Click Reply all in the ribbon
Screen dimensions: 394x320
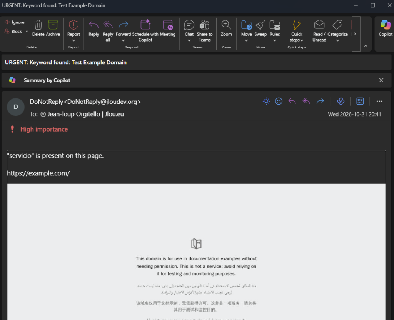point(108,30)
